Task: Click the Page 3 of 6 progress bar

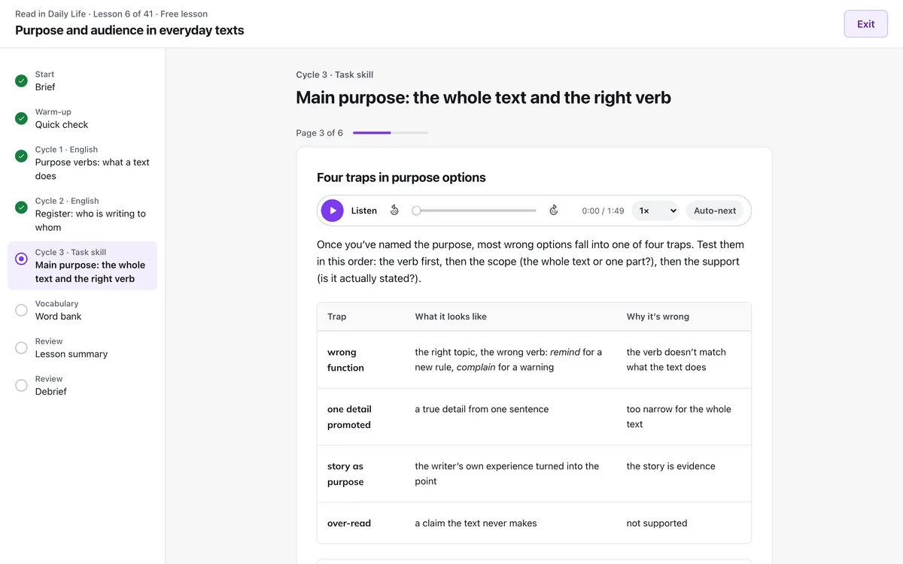Action: click(391, 133)
